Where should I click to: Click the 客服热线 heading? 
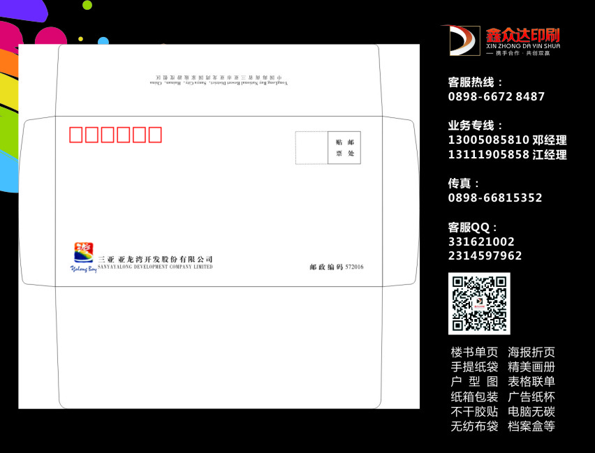pos(476,82)
